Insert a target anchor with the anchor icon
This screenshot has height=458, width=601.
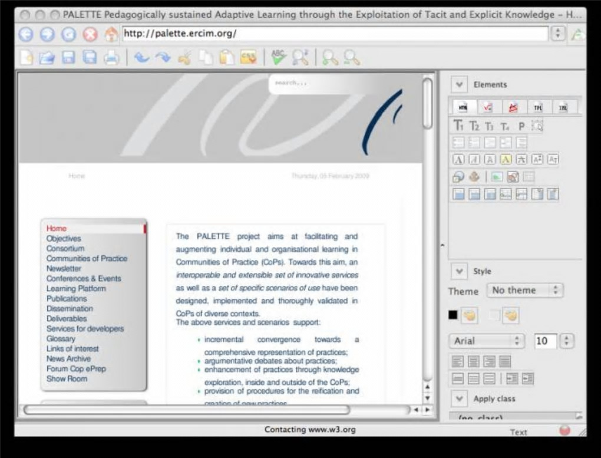[474, 177]
